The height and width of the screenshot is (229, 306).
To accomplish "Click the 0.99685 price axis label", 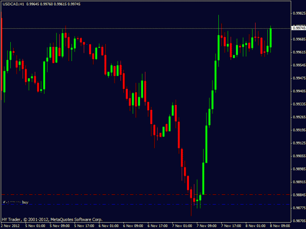I will (299, 39).
